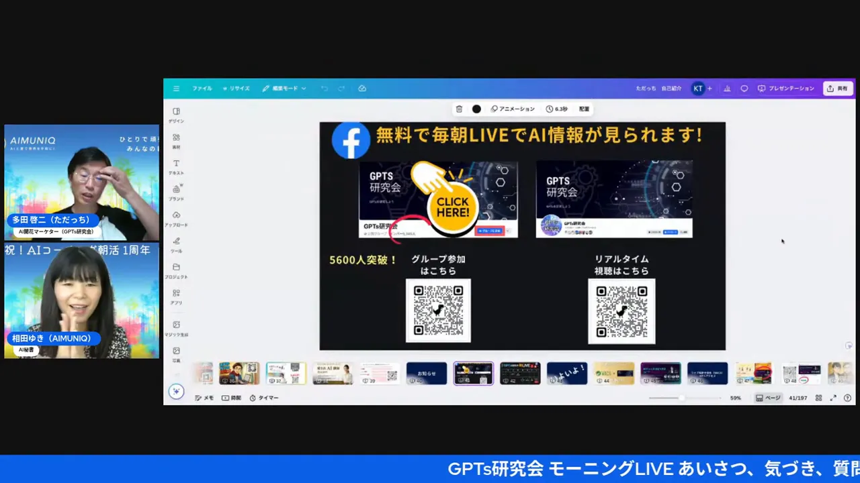Delete the page with the trash icon
The image size is (860, 483).
[x=459, y=109]
